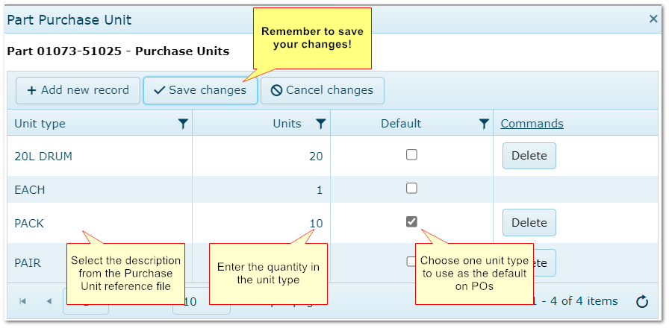The image size is (669, 328).
Task: Delete the 20L DRUM row
Action: [529, 156]
